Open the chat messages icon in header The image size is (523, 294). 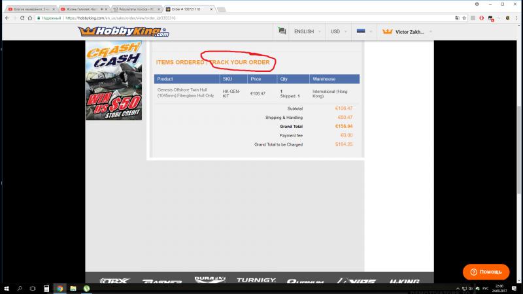tap(282, 31)
